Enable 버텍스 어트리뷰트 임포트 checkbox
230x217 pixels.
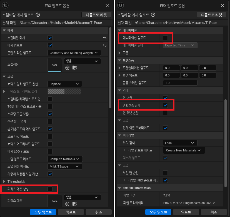pos(50,144)
